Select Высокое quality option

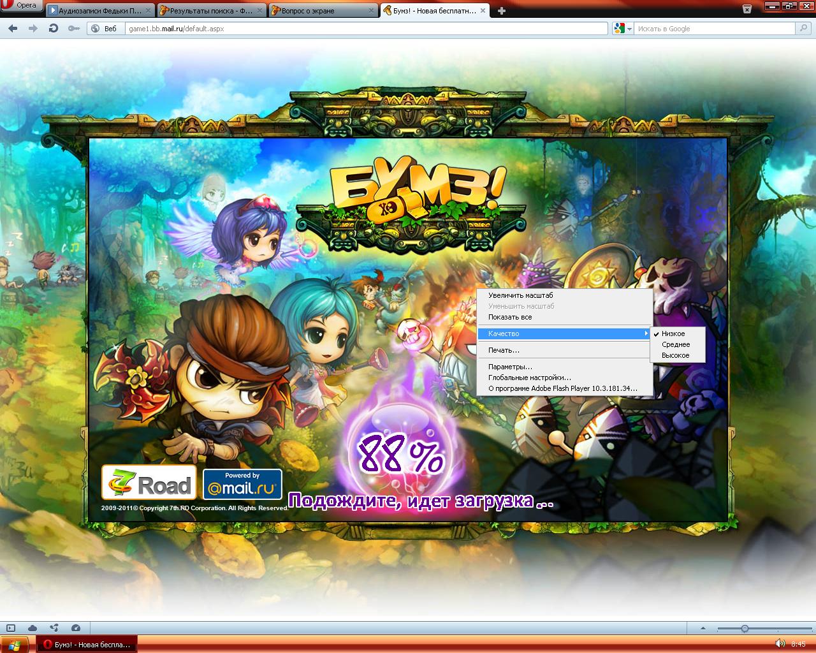678,355
